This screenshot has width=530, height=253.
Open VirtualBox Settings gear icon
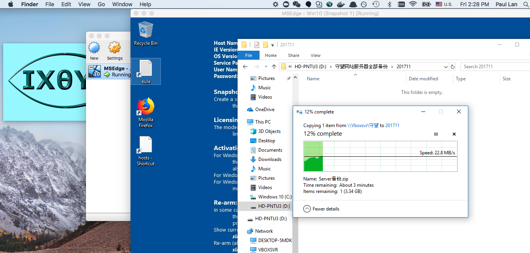pos(115,48)
